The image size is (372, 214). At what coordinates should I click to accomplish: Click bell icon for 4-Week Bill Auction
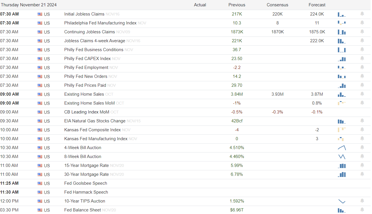click(362, 147)
